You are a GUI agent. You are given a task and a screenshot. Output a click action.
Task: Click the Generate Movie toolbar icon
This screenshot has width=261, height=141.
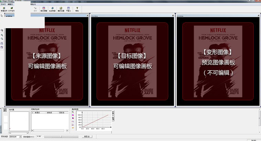coord(52,9)
